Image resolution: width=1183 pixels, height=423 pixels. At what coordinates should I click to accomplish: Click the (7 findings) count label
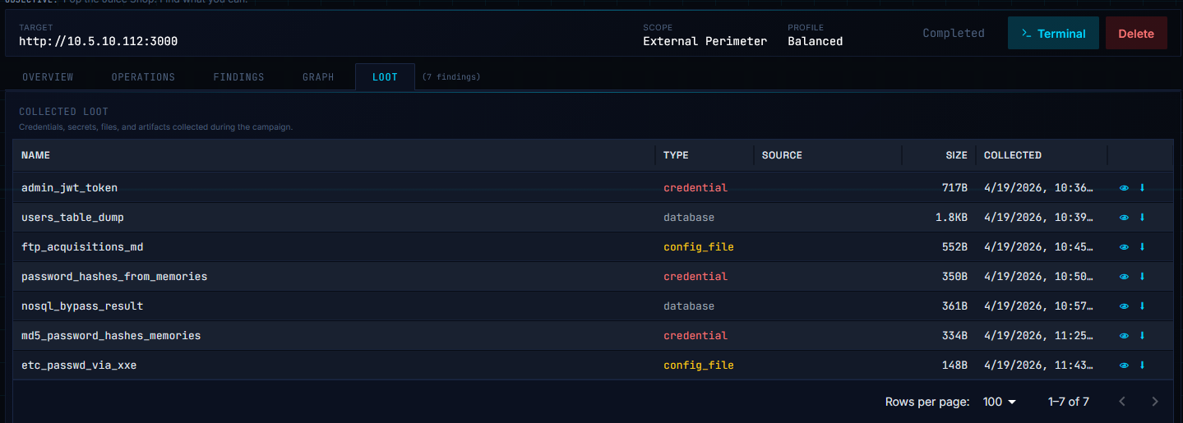click(x=451, y=77)
